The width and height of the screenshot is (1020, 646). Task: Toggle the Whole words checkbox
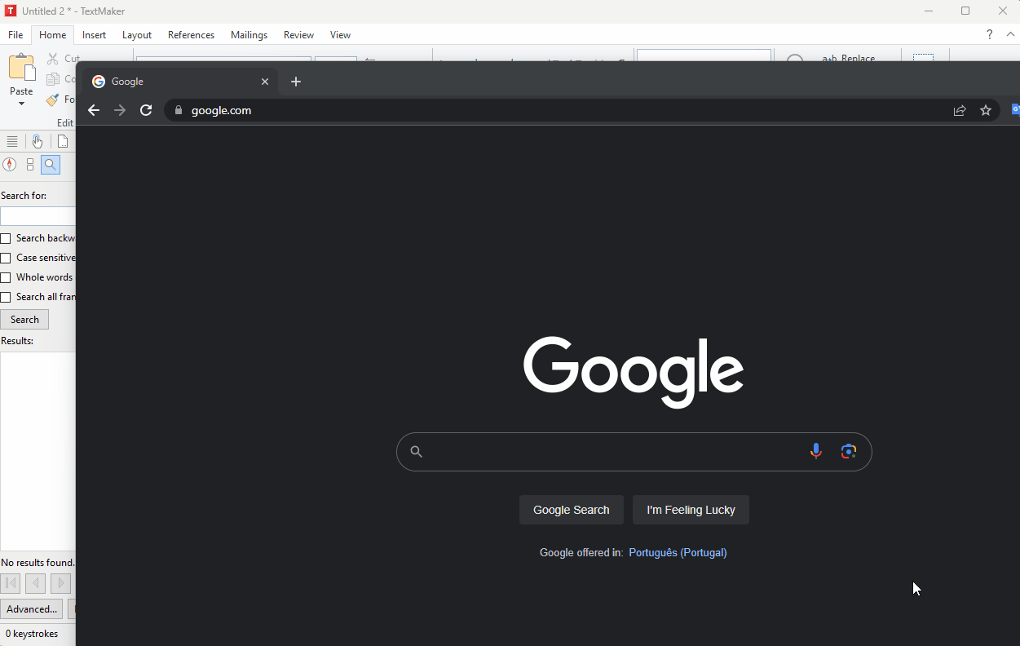click(6, 277)
